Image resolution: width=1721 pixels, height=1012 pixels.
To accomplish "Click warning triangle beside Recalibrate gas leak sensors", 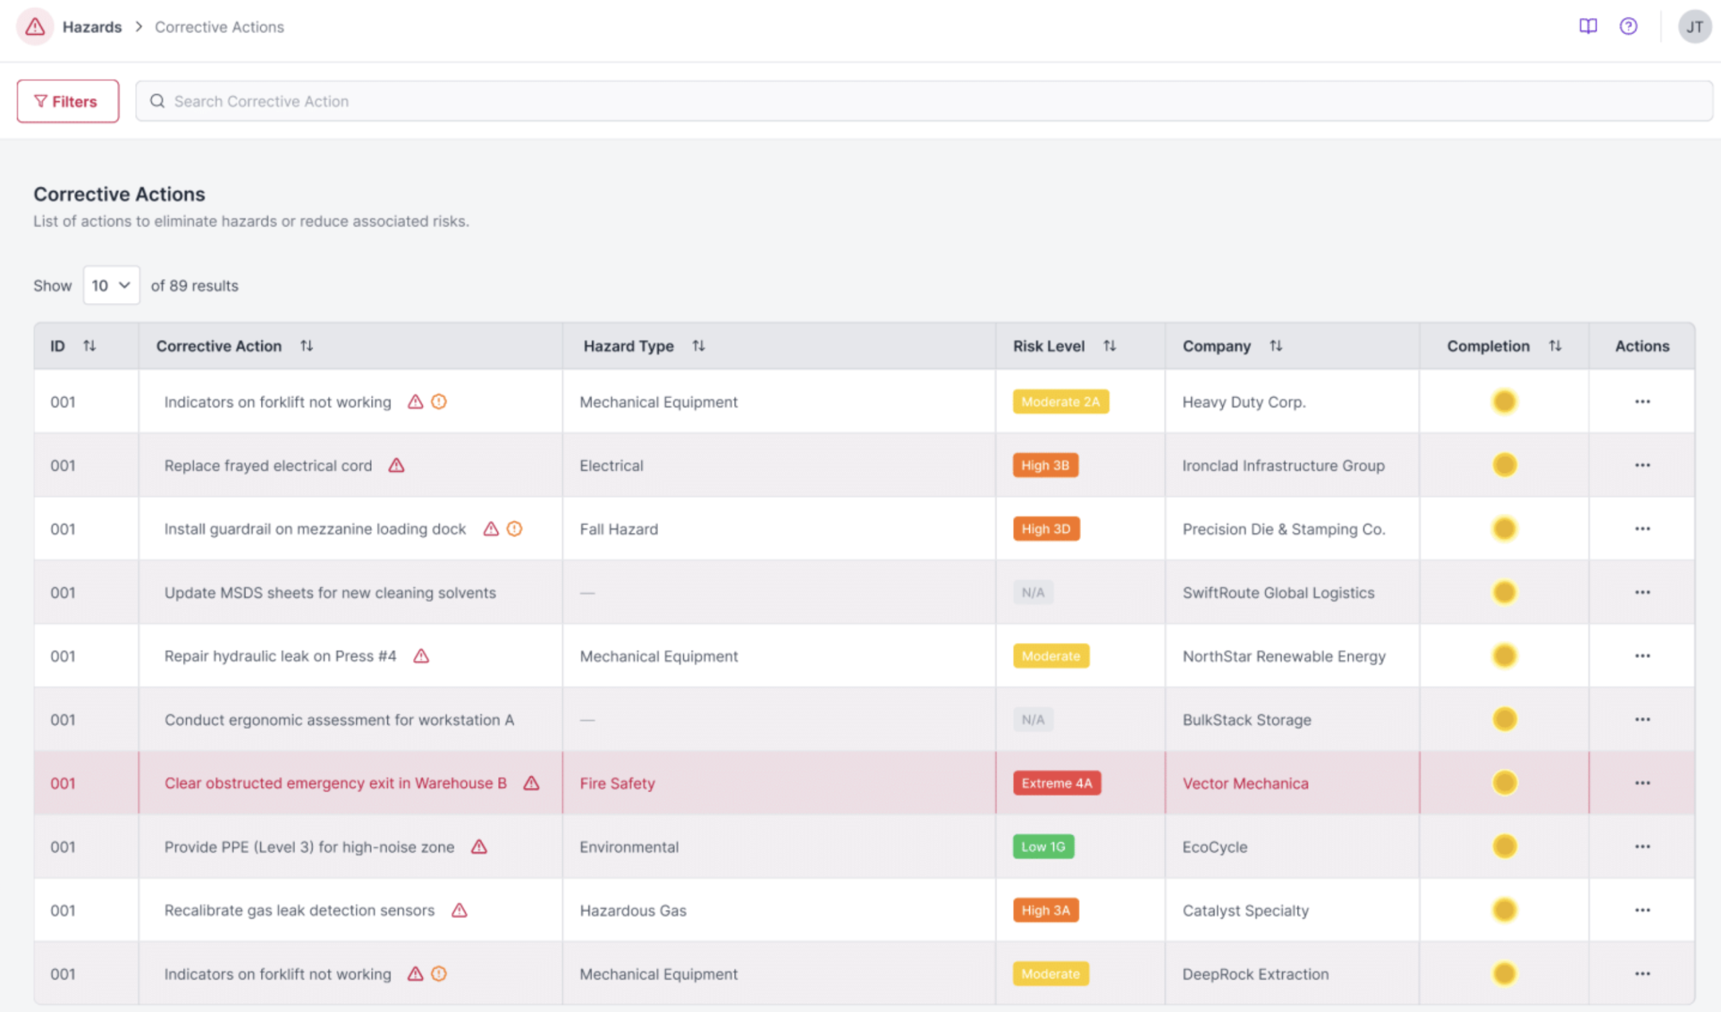I will 459,911.
